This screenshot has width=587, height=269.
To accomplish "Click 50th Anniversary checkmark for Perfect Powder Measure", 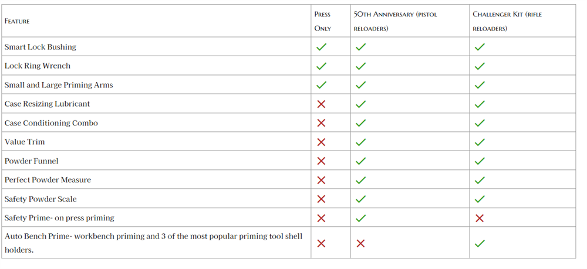I will (360, 180).
